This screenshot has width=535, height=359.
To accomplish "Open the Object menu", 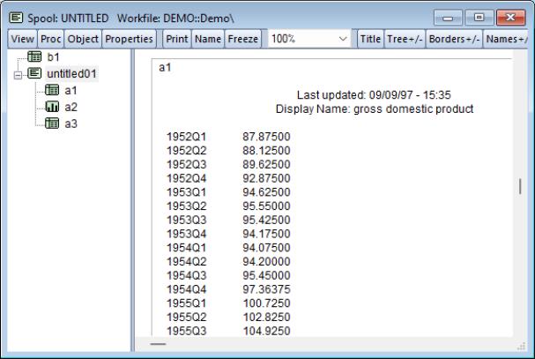I will [x=85, y=40].
